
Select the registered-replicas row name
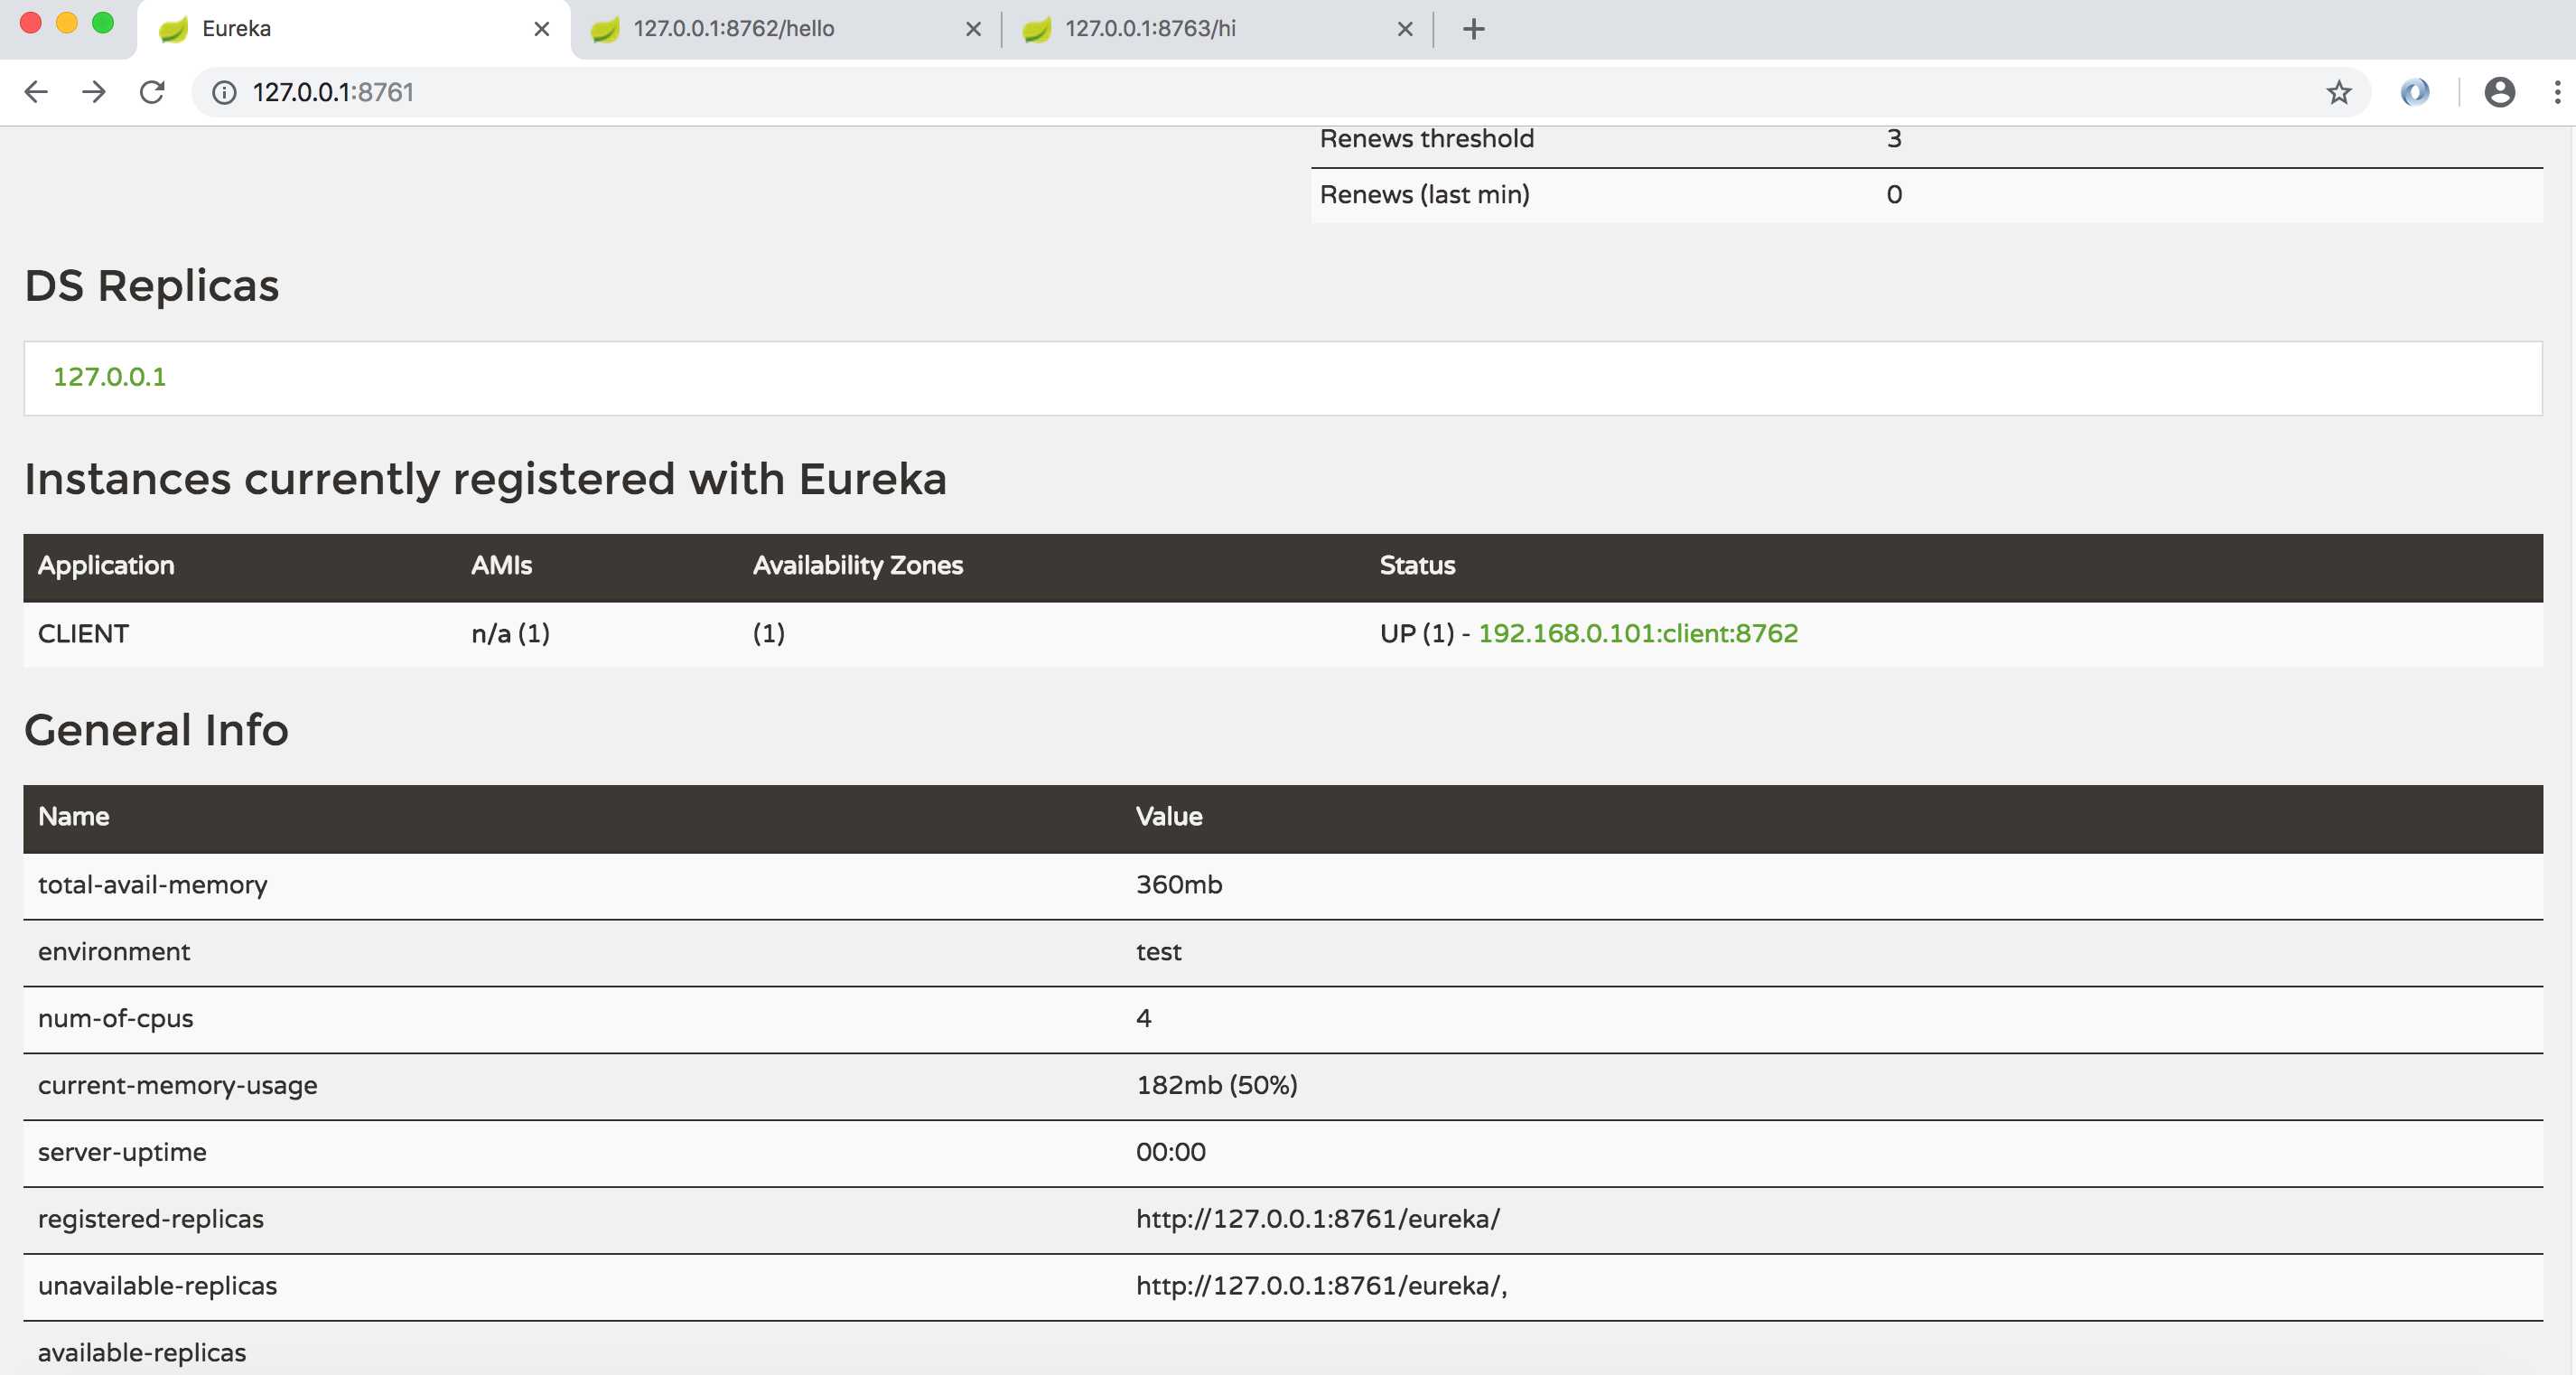150,1220
